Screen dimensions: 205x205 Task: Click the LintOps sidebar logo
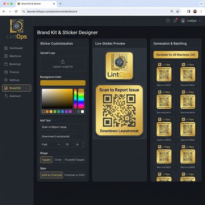point(17,29)
